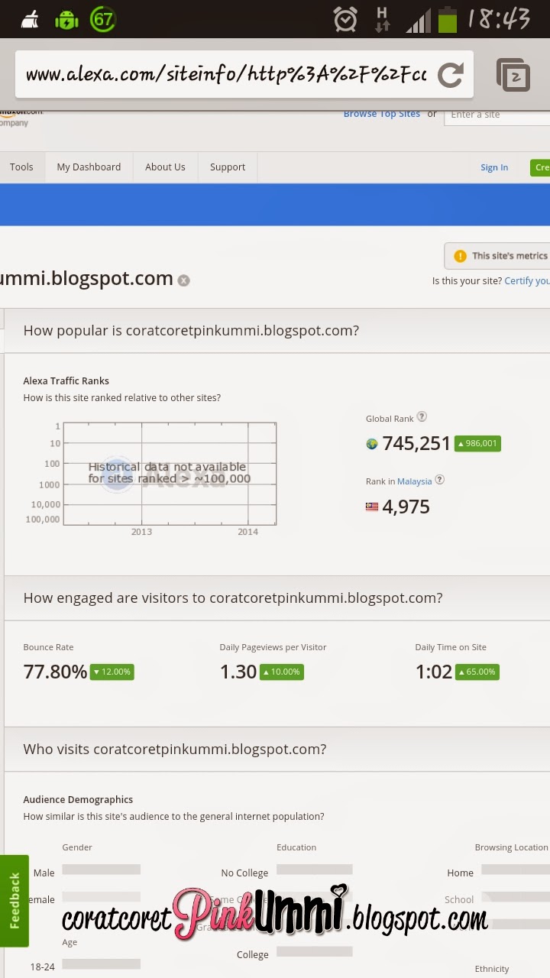
Task: Open the green Feedback side tab
Action: 14,900
